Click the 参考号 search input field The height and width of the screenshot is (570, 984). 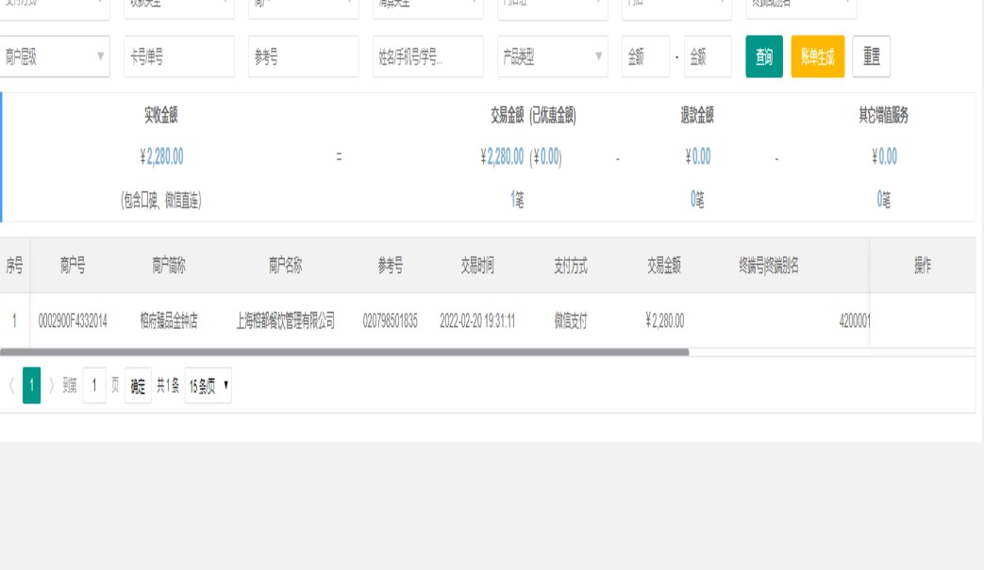(x=303, y=57)
